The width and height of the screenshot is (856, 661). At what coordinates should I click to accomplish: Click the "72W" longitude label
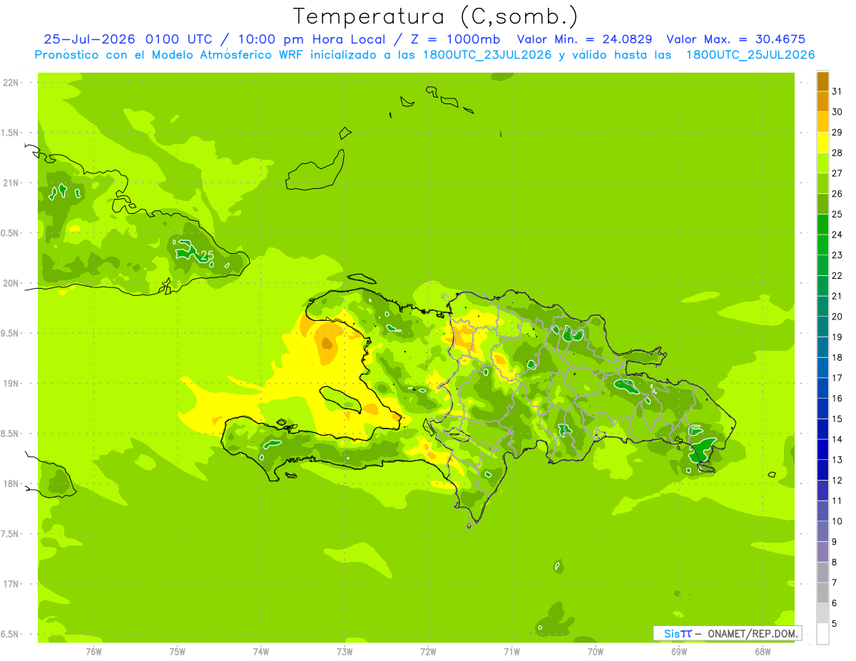[428, 651]
